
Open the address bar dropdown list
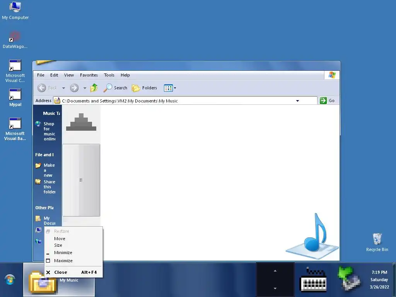pos(297,101)
